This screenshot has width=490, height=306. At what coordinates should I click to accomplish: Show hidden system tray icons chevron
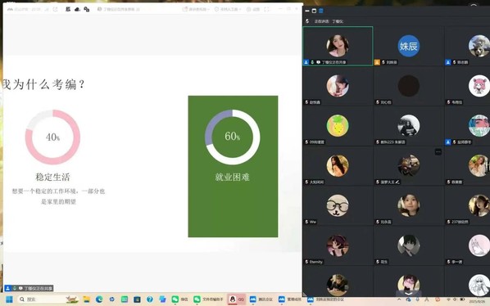click(x=399, y=299)
